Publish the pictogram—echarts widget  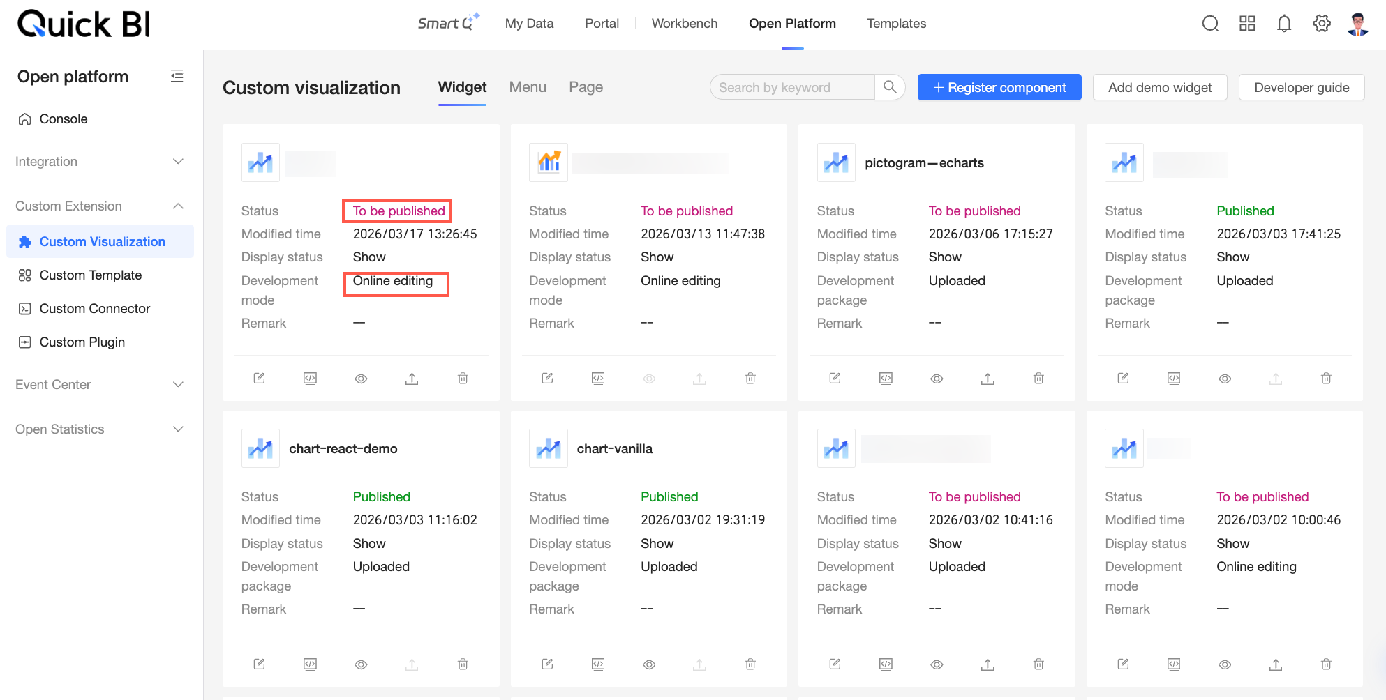(988, 378)
